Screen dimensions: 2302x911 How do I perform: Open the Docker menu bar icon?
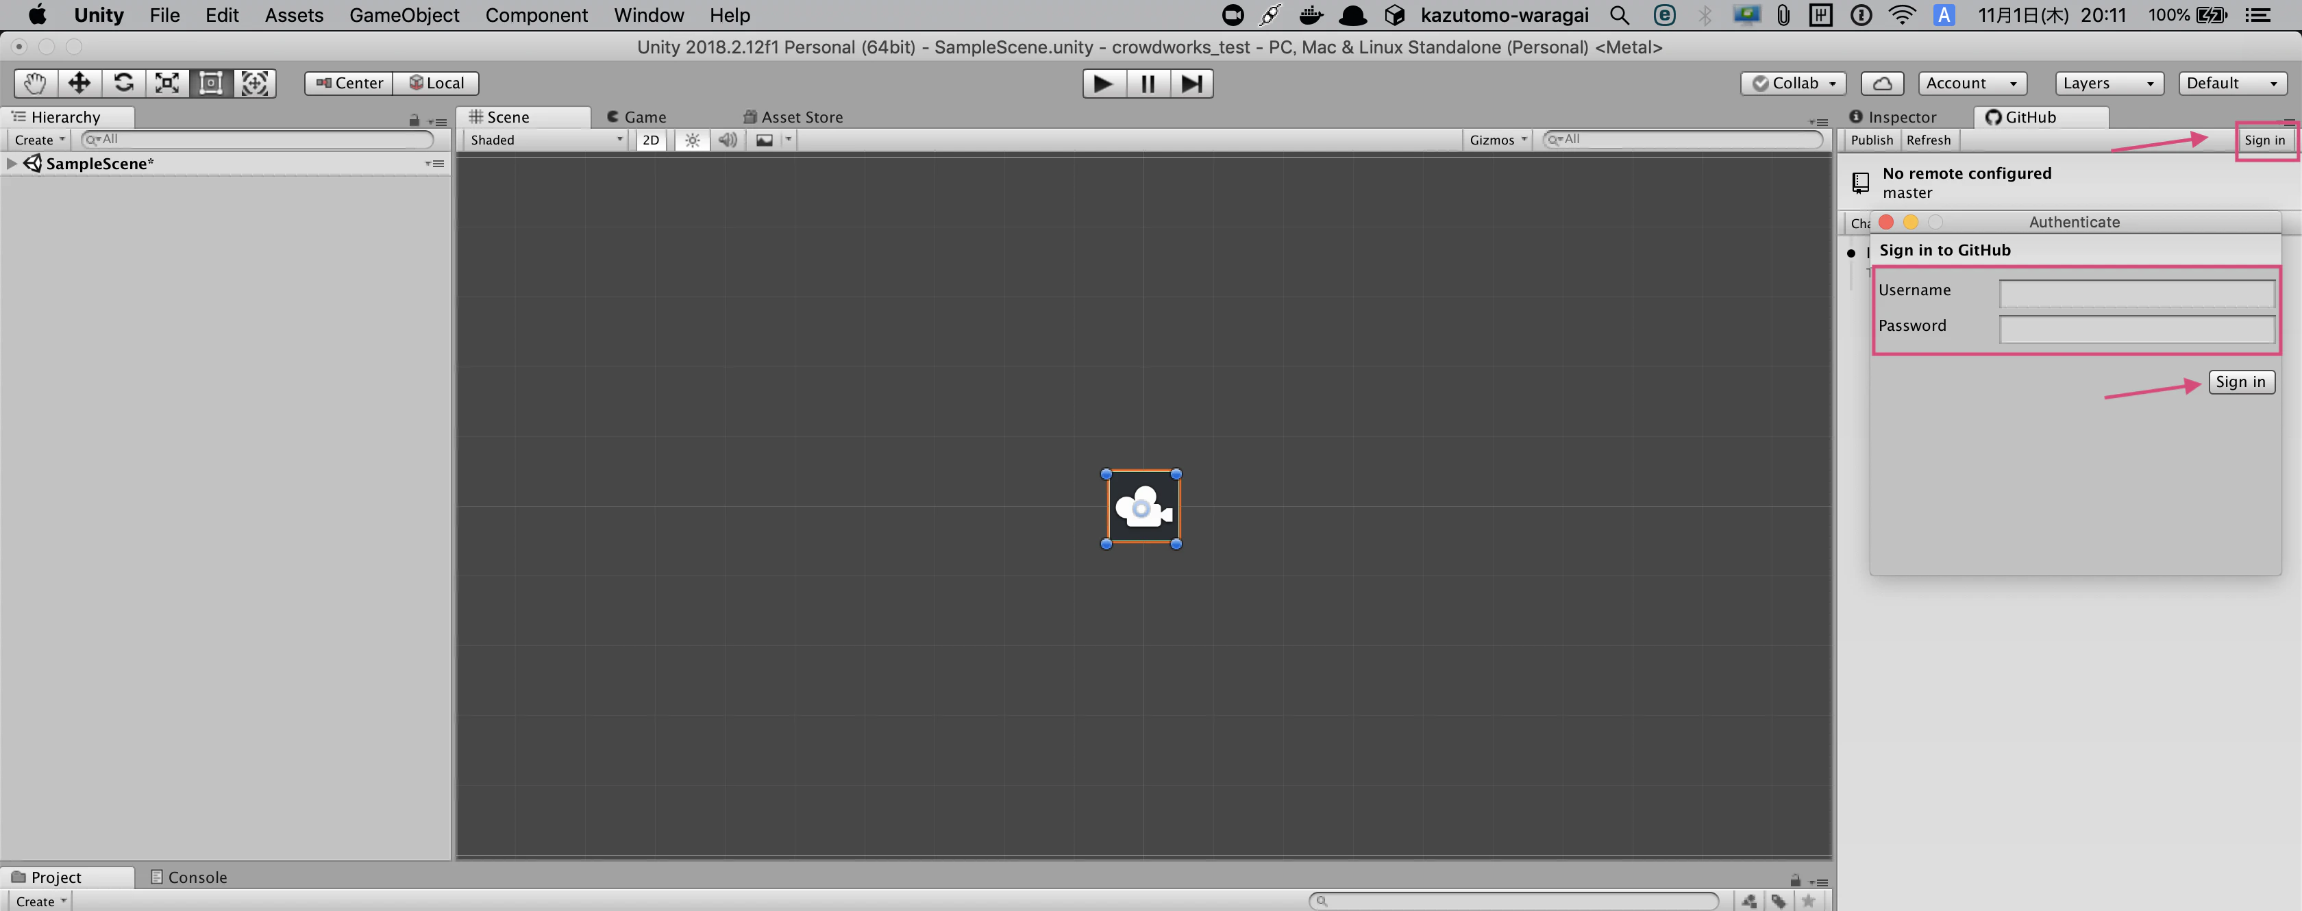point(1311,15)
